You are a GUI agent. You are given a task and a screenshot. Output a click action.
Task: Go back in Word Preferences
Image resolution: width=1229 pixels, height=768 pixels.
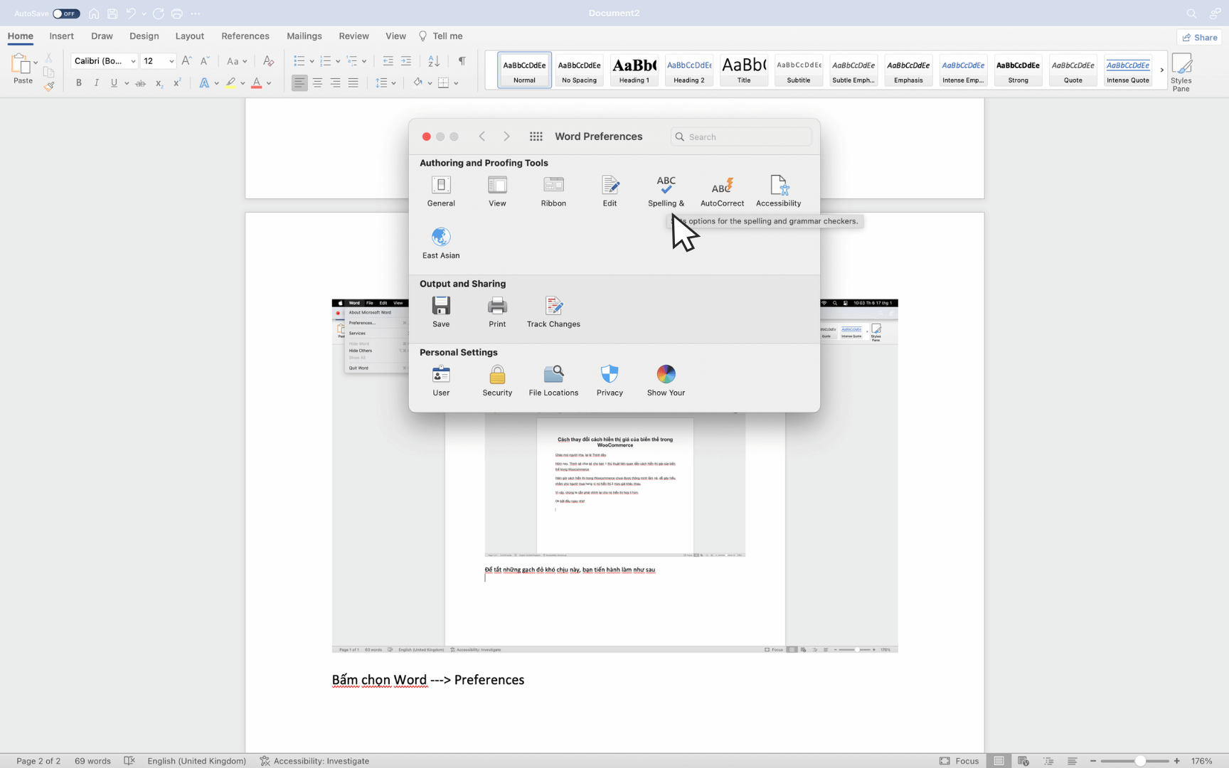click(482, 137)
